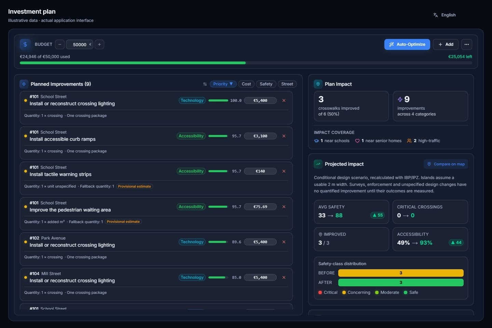Remove the tactile warning strips item
Viewport: 492px width, 328px height.
point(284,171)
